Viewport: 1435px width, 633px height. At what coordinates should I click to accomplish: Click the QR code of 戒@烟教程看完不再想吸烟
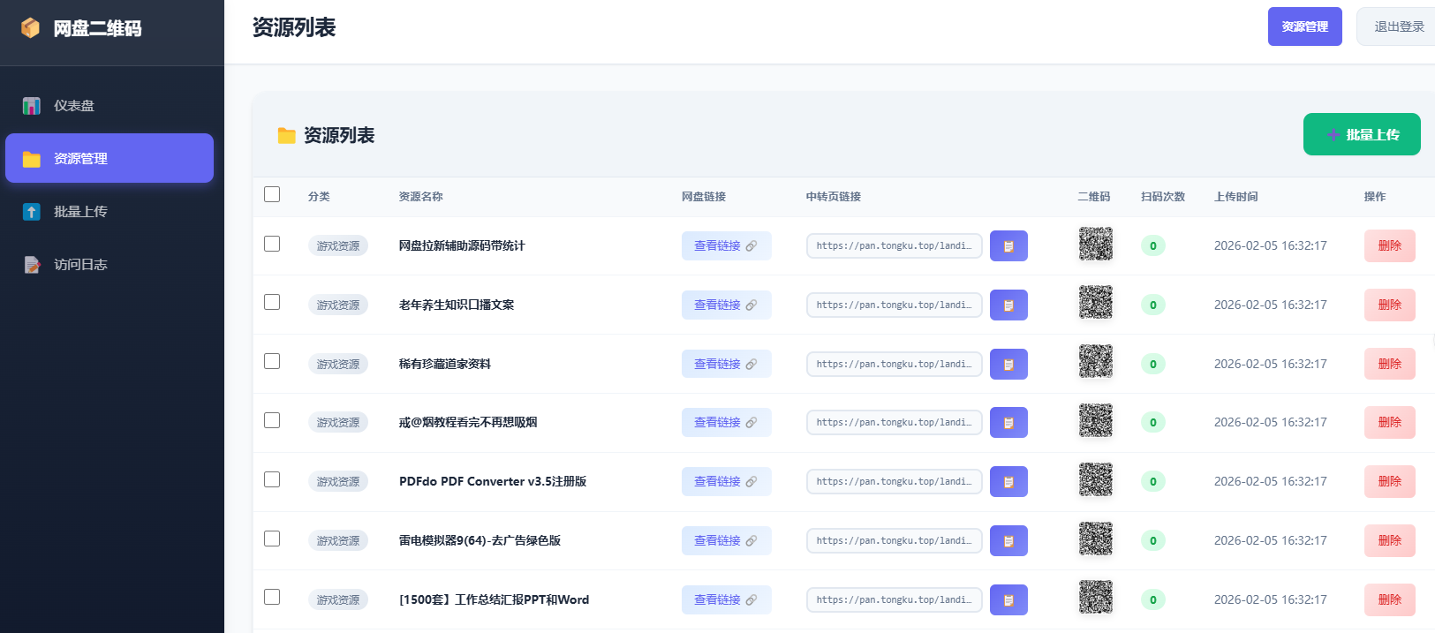click(1096, 421)
